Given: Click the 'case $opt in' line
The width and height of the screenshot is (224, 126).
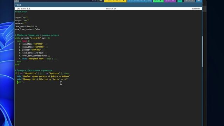Looking at the screenshot, I should (23, 41).
